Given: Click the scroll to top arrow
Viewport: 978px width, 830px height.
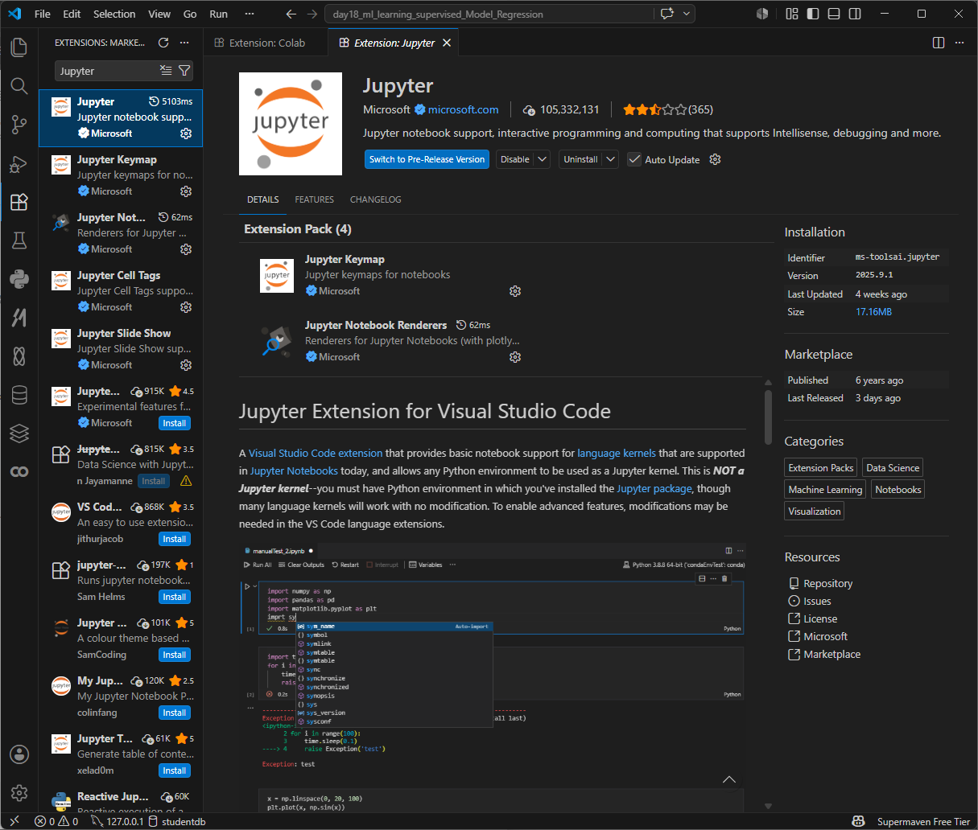Looking at the screenshot, I should coord(729,779).
